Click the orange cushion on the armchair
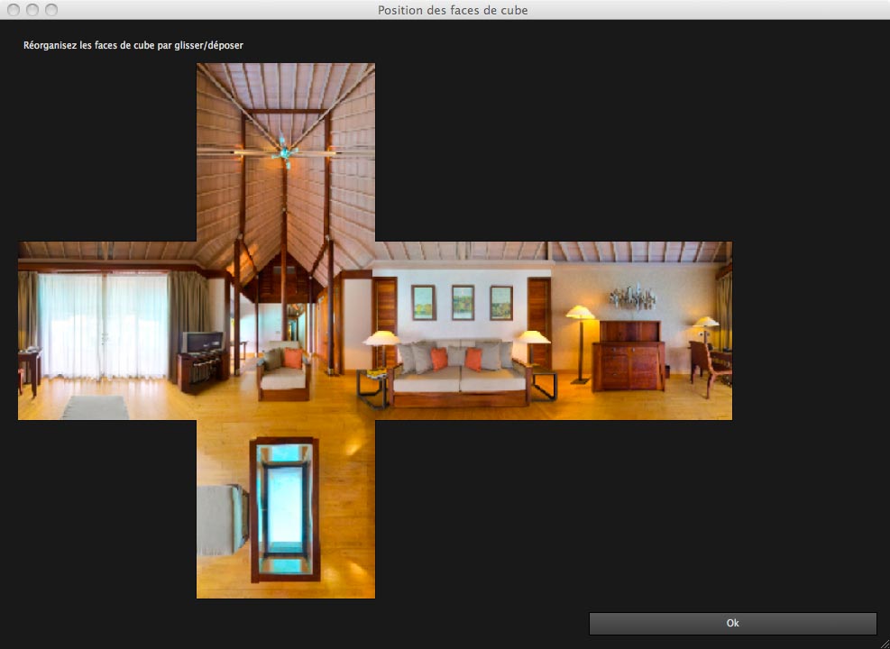Screen dimensions: 890x649 point(293,359)
